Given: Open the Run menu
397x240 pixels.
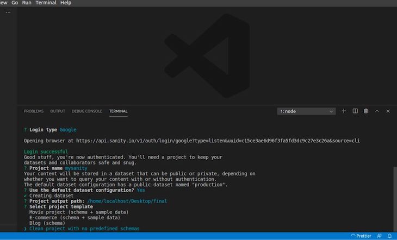Looking at the screenshot, I should [27, 3].
